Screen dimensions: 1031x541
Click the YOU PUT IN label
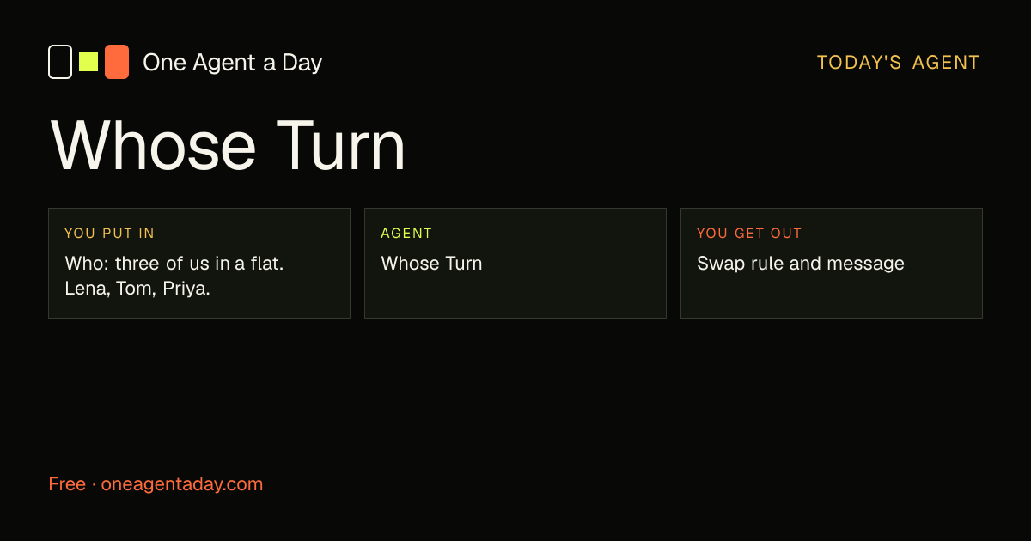109,234
